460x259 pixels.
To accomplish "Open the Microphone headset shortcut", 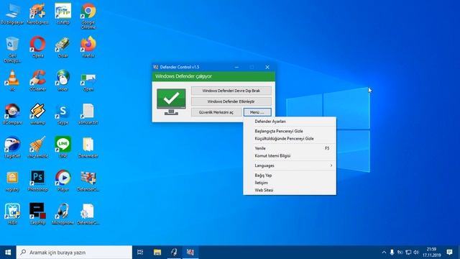I will [x=63, y=214].
